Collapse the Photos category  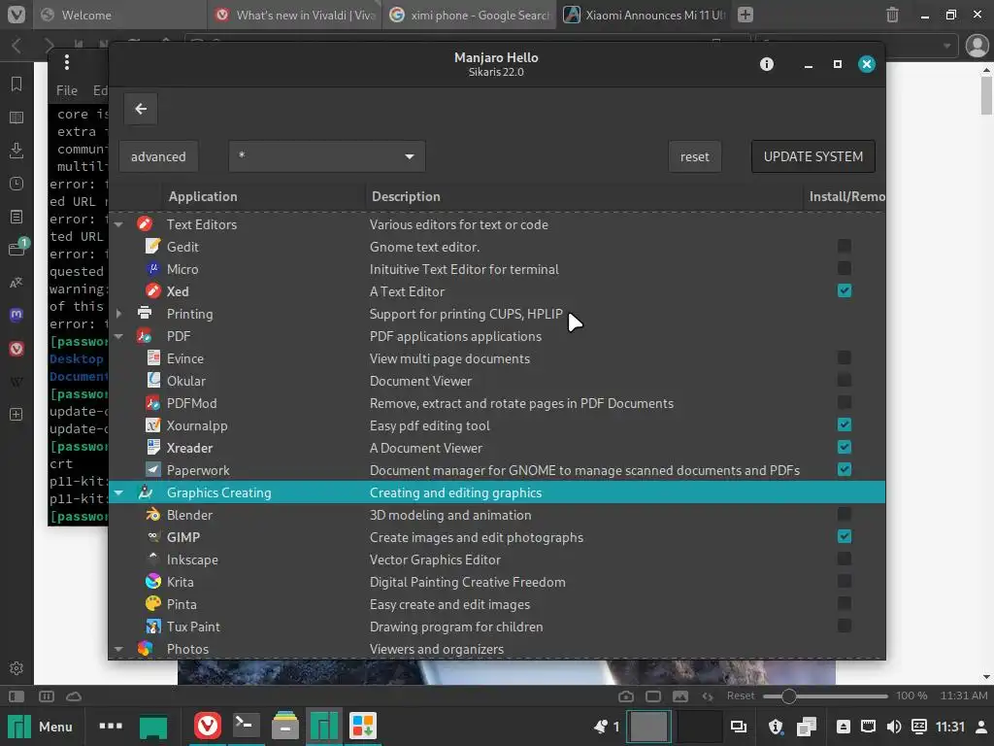118,649
